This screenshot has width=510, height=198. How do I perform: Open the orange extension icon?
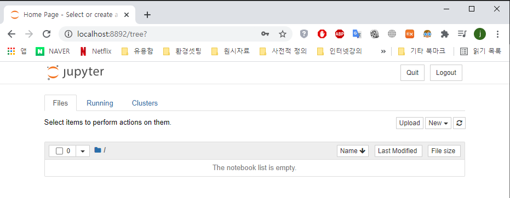coord(410,34)
